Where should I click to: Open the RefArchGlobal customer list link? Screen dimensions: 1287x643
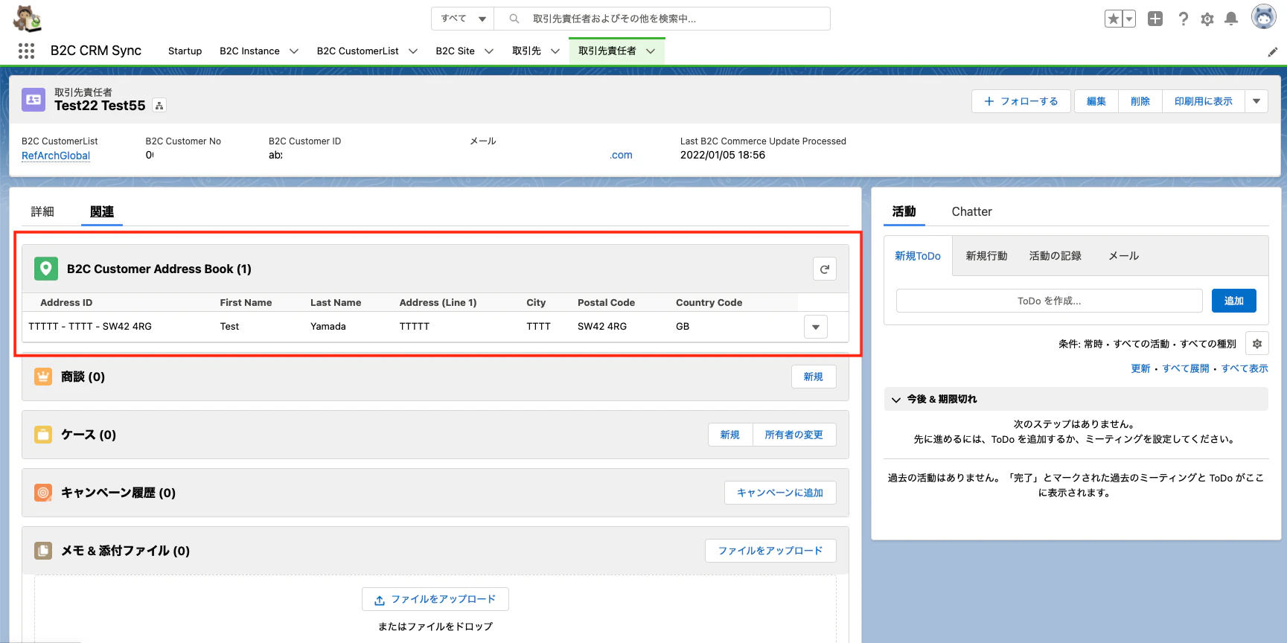tap(56, 156)
